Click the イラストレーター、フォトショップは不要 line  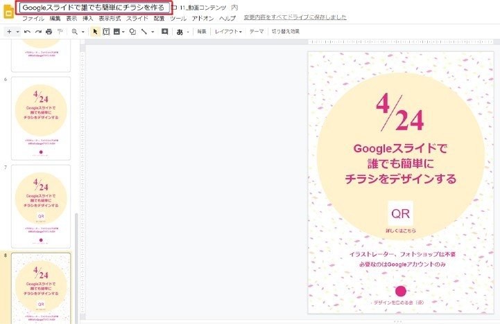(x=402, y=254)
